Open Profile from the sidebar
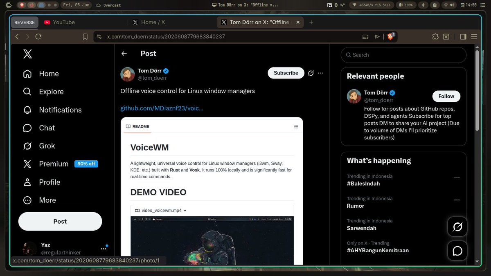Viewport: 491px width, 276px height. coord(42,182)
